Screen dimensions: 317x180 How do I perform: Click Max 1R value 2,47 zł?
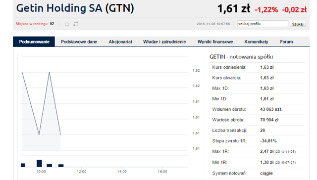coord(266,151)
